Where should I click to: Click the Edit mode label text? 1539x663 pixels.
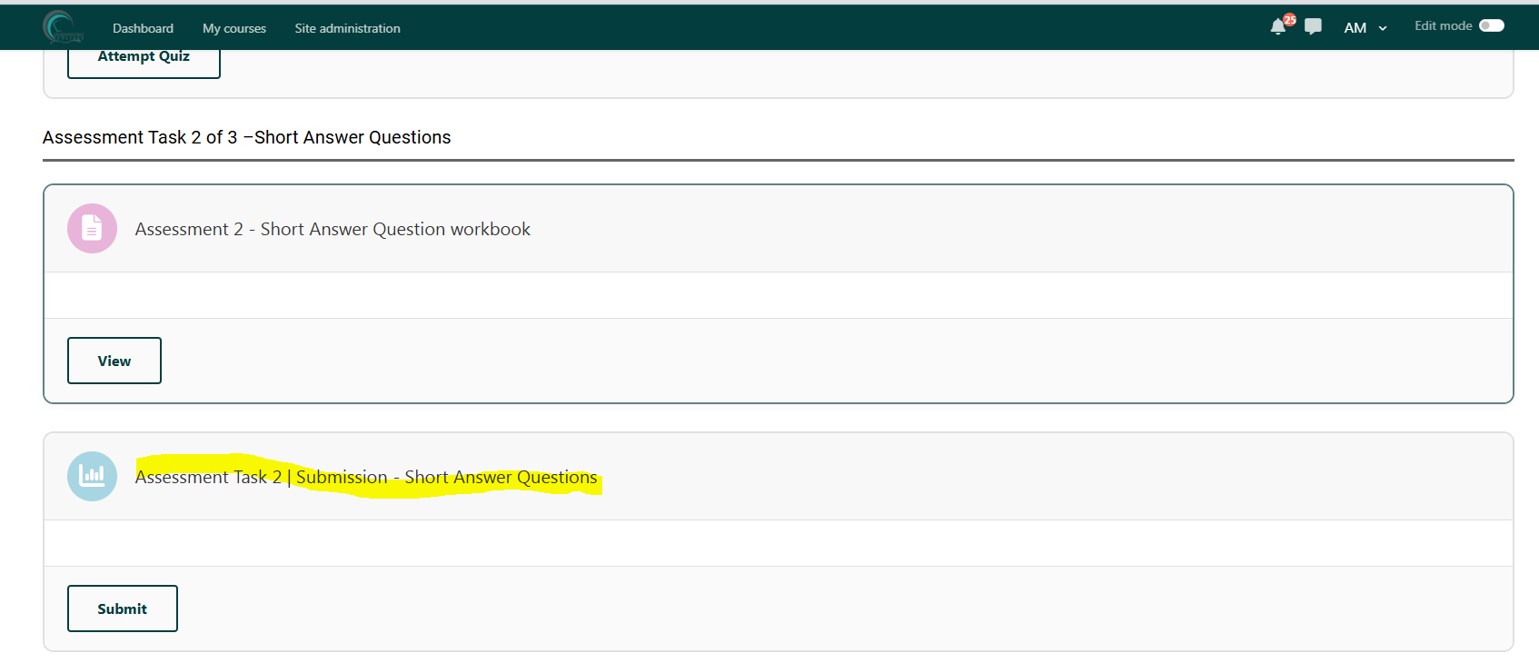pos(1443,25)
